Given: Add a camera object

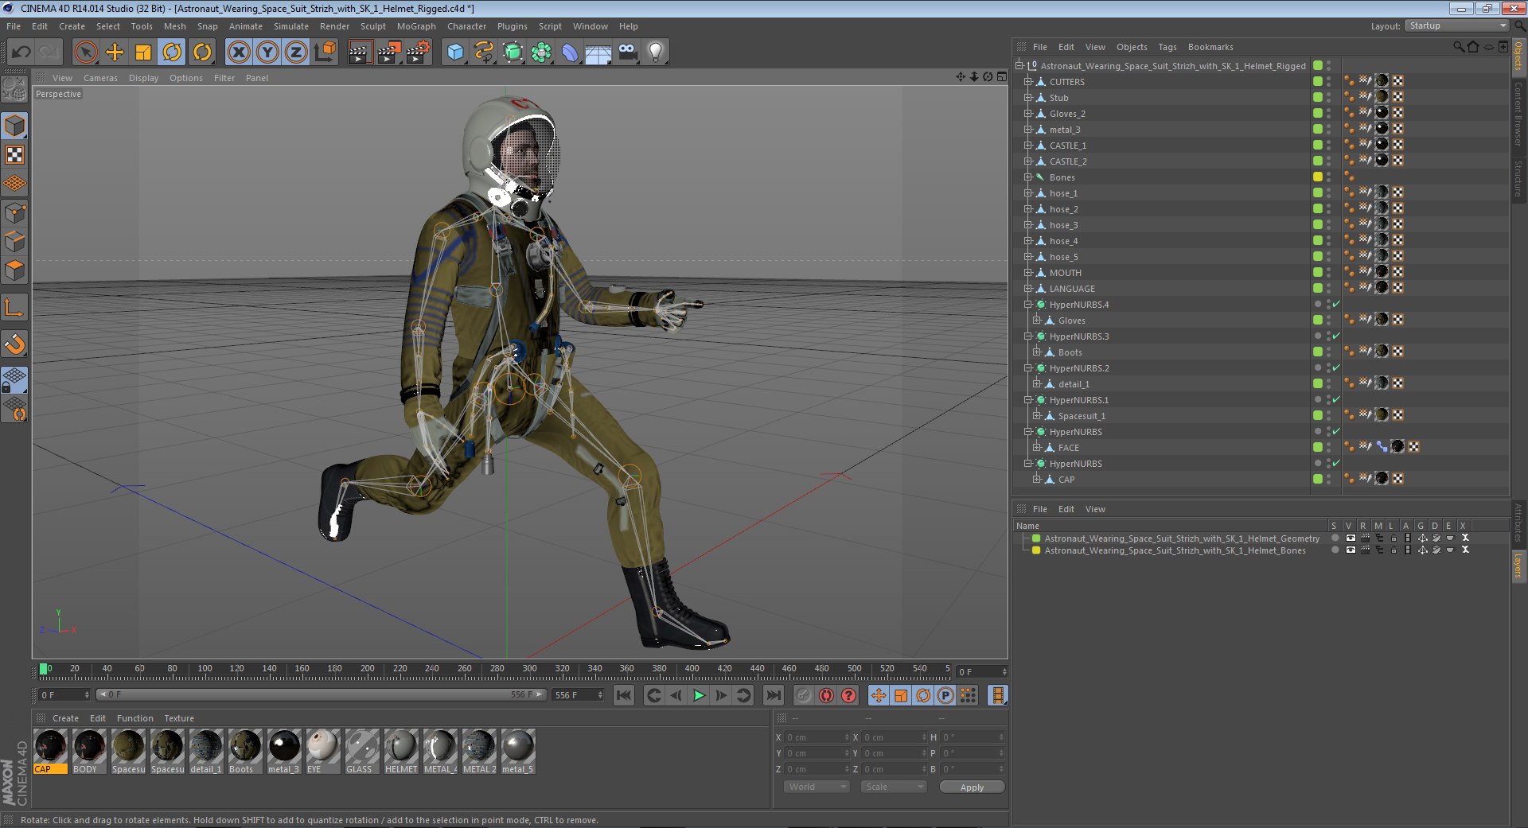Looking at the screenshot, I should 627,52.
